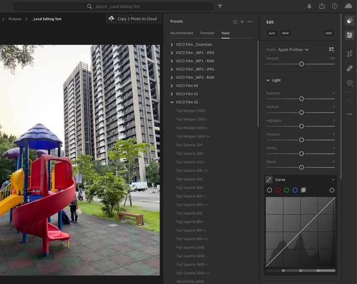Image resolution: width=357 pixels, height=284 pixels.
Task: Select the blue channel curve
Action: [x=295, y=190]
